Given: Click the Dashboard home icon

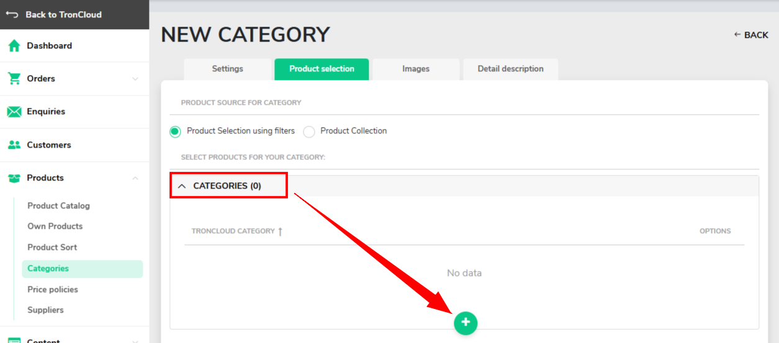Looking at the screenshot, I should coord(14,46).
